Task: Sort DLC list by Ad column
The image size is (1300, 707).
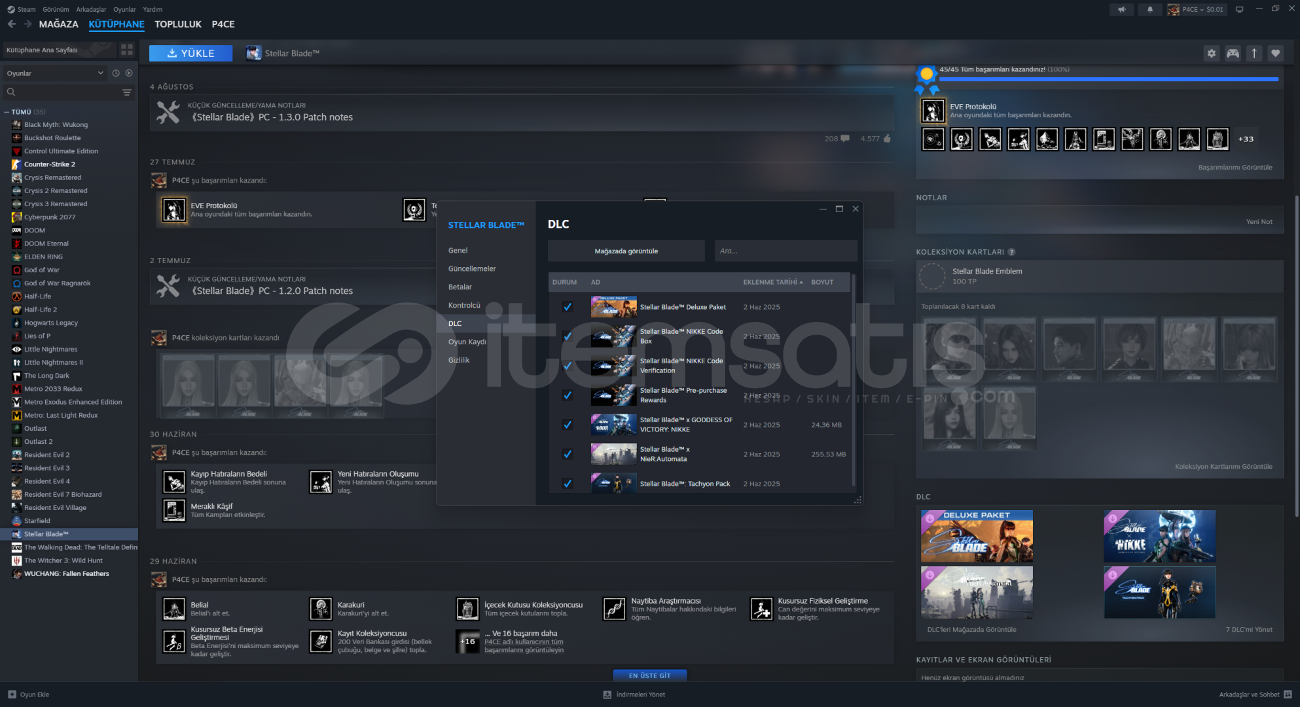Action: [x=596, y=282]
